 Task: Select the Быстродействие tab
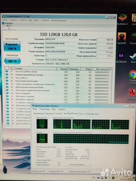[x=71, y=114]
